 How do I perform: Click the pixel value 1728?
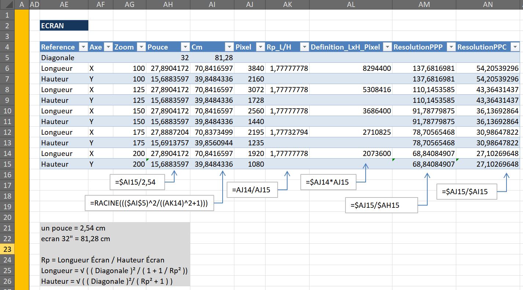(250, 100)
